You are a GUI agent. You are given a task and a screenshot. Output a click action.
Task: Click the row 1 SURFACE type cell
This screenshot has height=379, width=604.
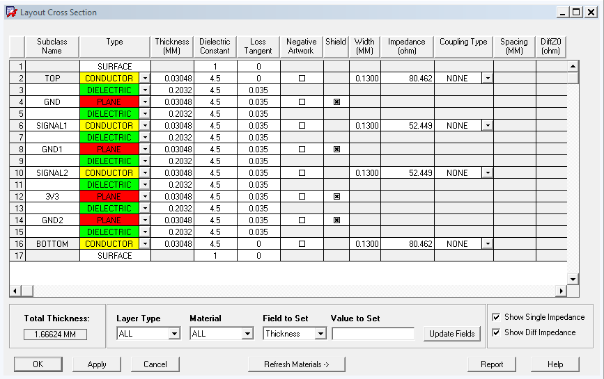[115, 67]
